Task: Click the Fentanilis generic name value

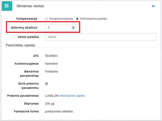Action: [52, 71]
